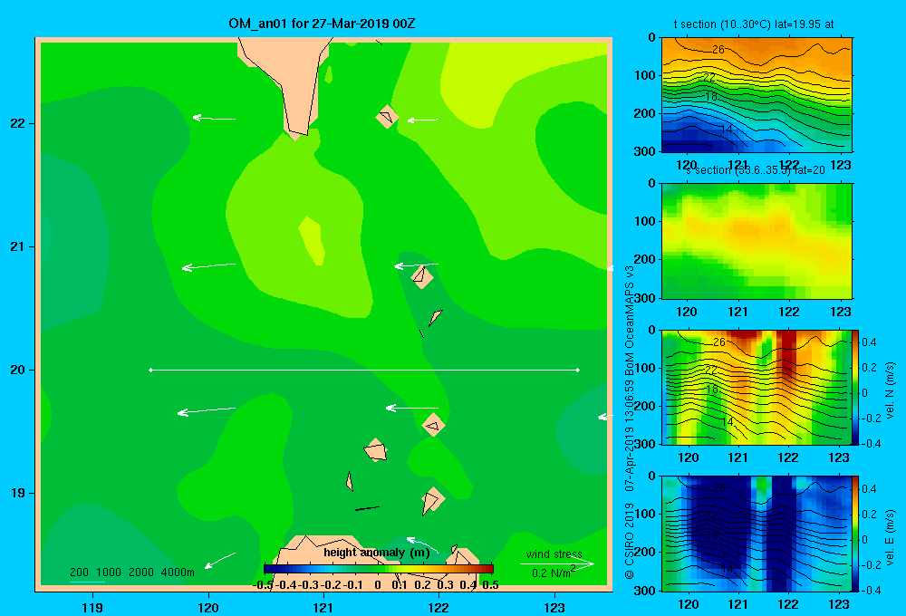The width and height of the screenshot is (906, 616).
Task: Click the 300 depth label of temperature section
Action: click(645, 151)
